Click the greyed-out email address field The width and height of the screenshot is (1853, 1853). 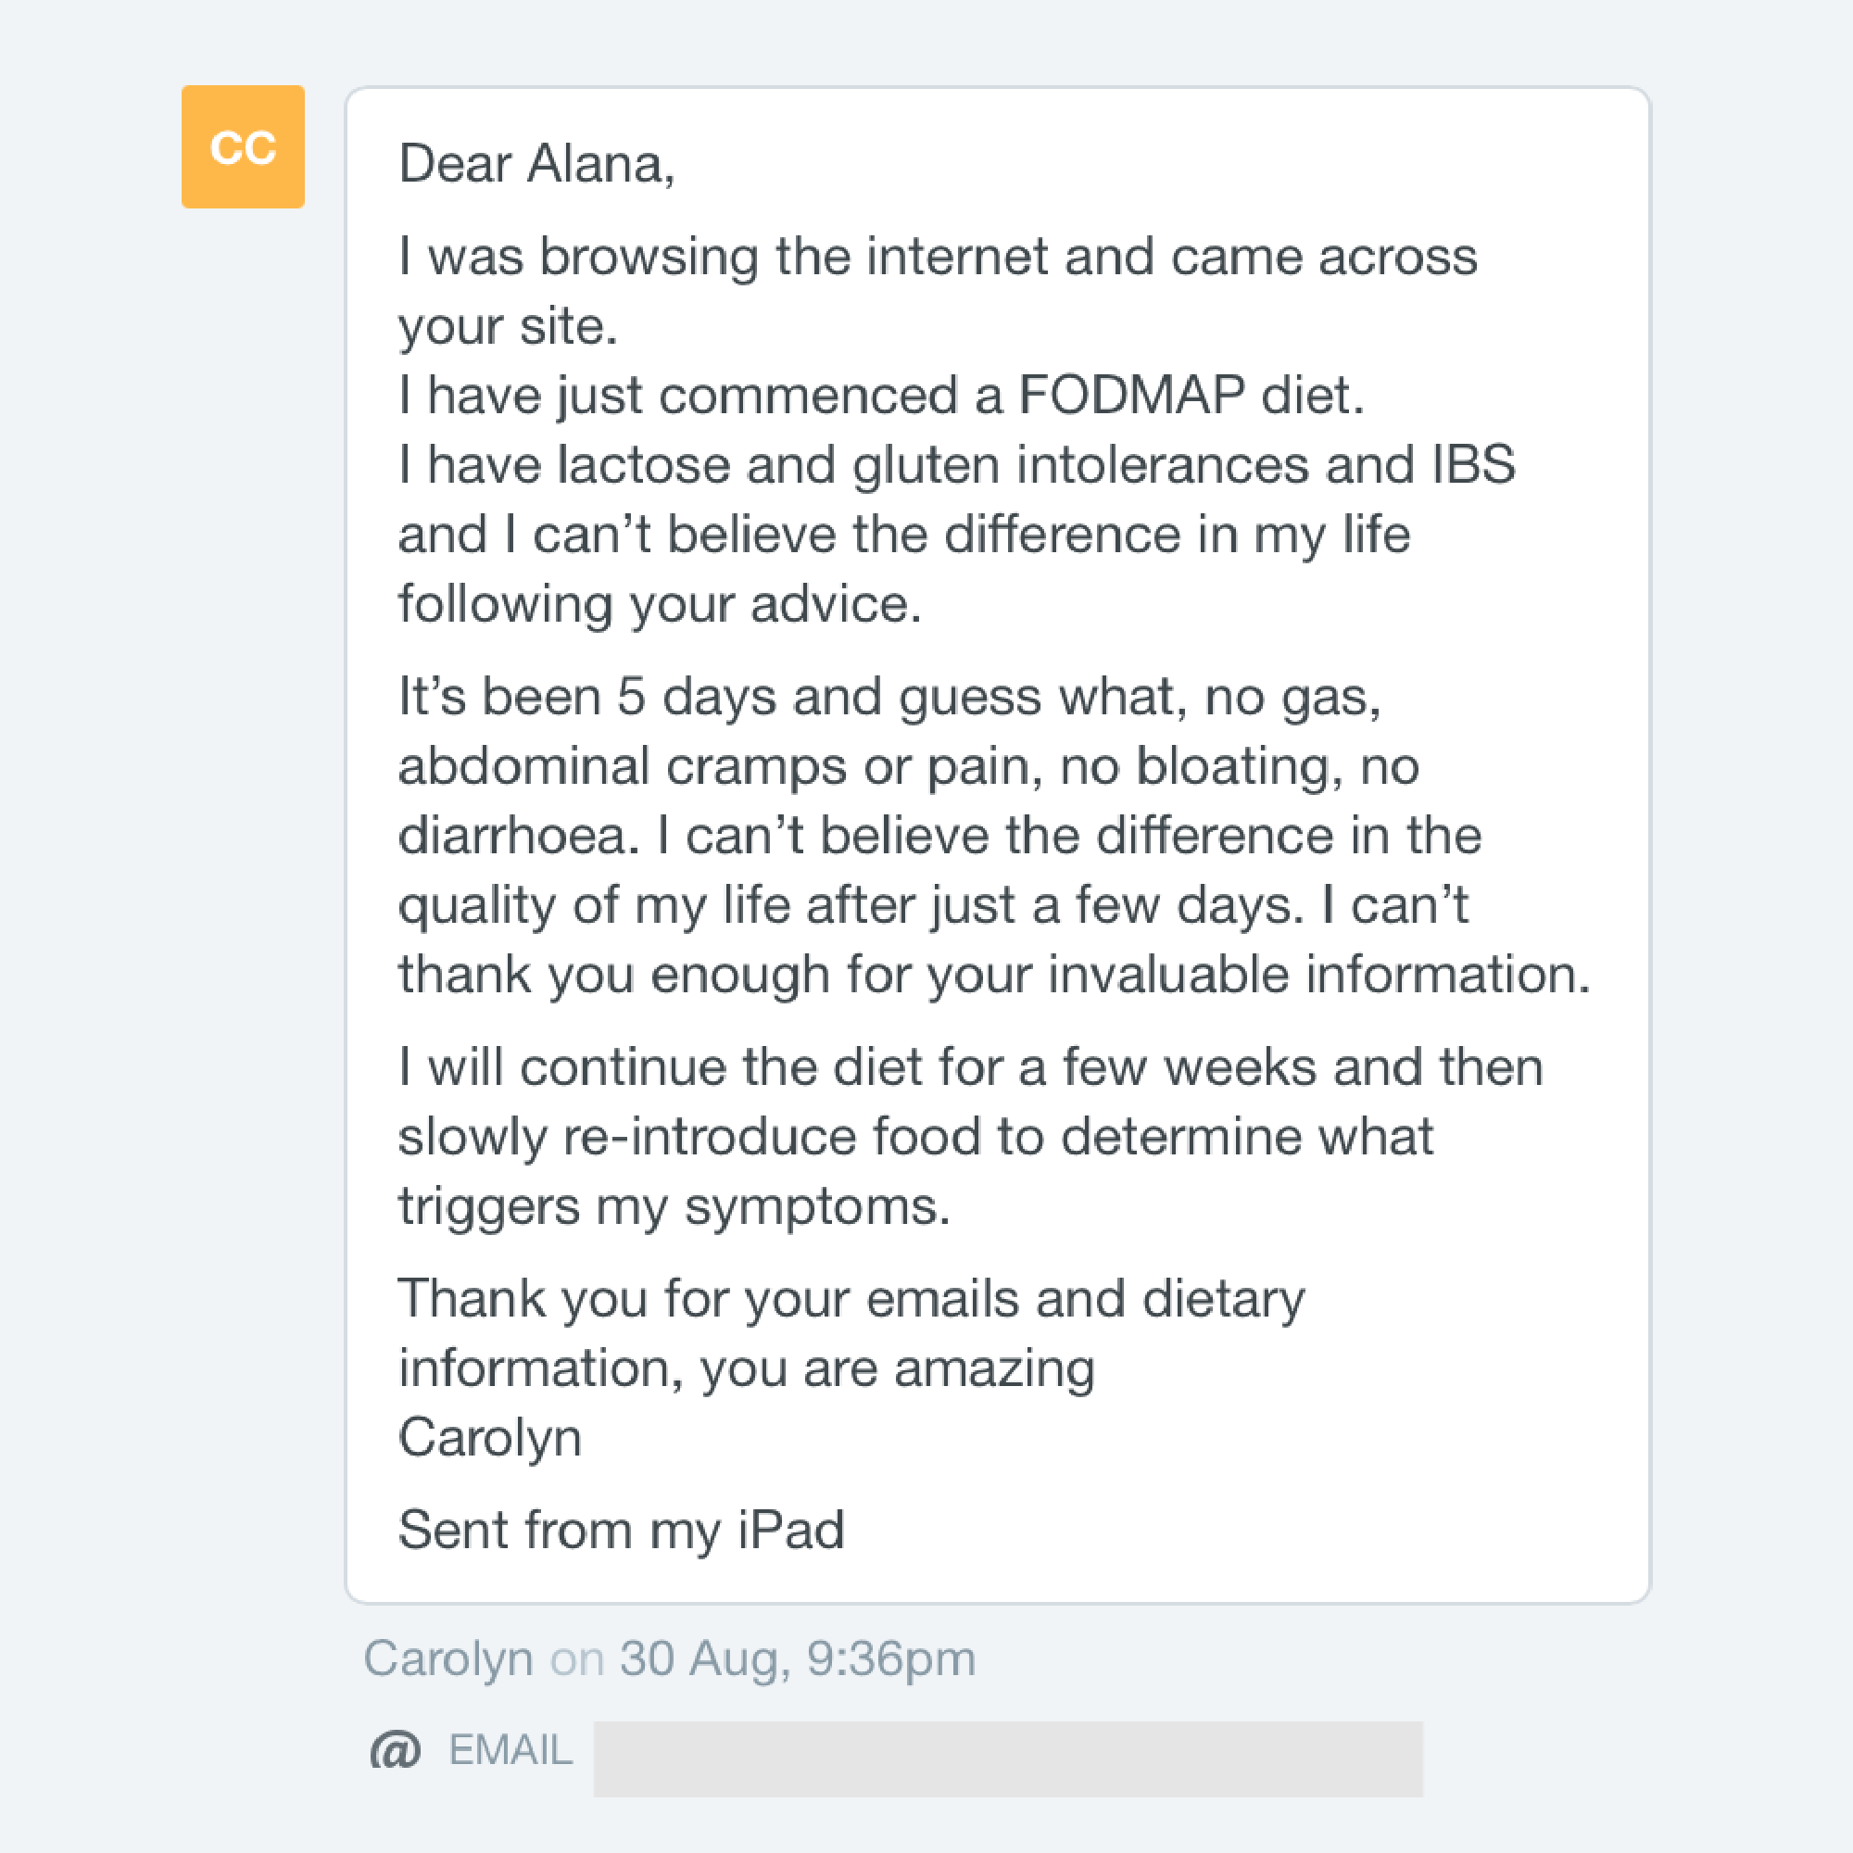click(1007, 1758)
